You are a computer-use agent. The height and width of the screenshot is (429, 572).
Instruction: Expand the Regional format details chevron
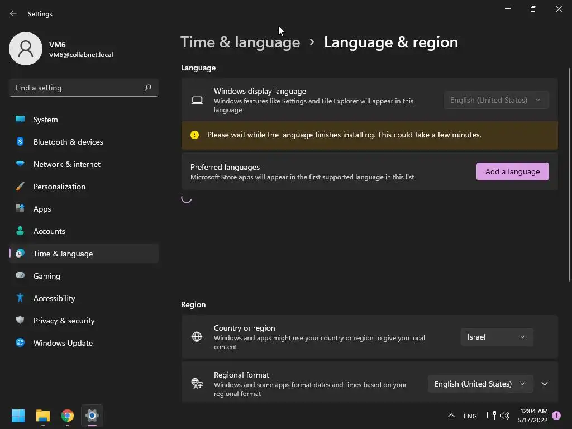click(x=545, y=384)
